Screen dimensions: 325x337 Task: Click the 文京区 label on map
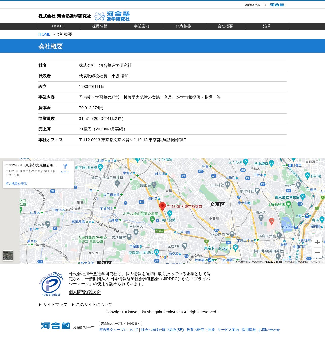[217, 204]
